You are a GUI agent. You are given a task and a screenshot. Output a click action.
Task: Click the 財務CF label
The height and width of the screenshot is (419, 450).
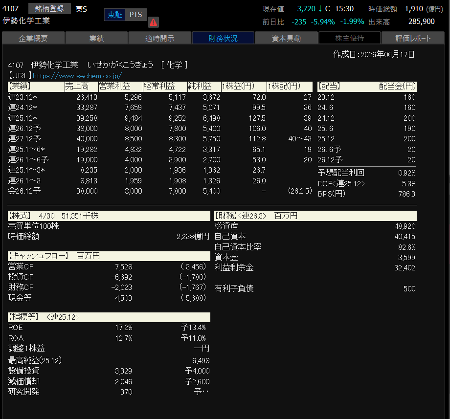tap(21, 287)
